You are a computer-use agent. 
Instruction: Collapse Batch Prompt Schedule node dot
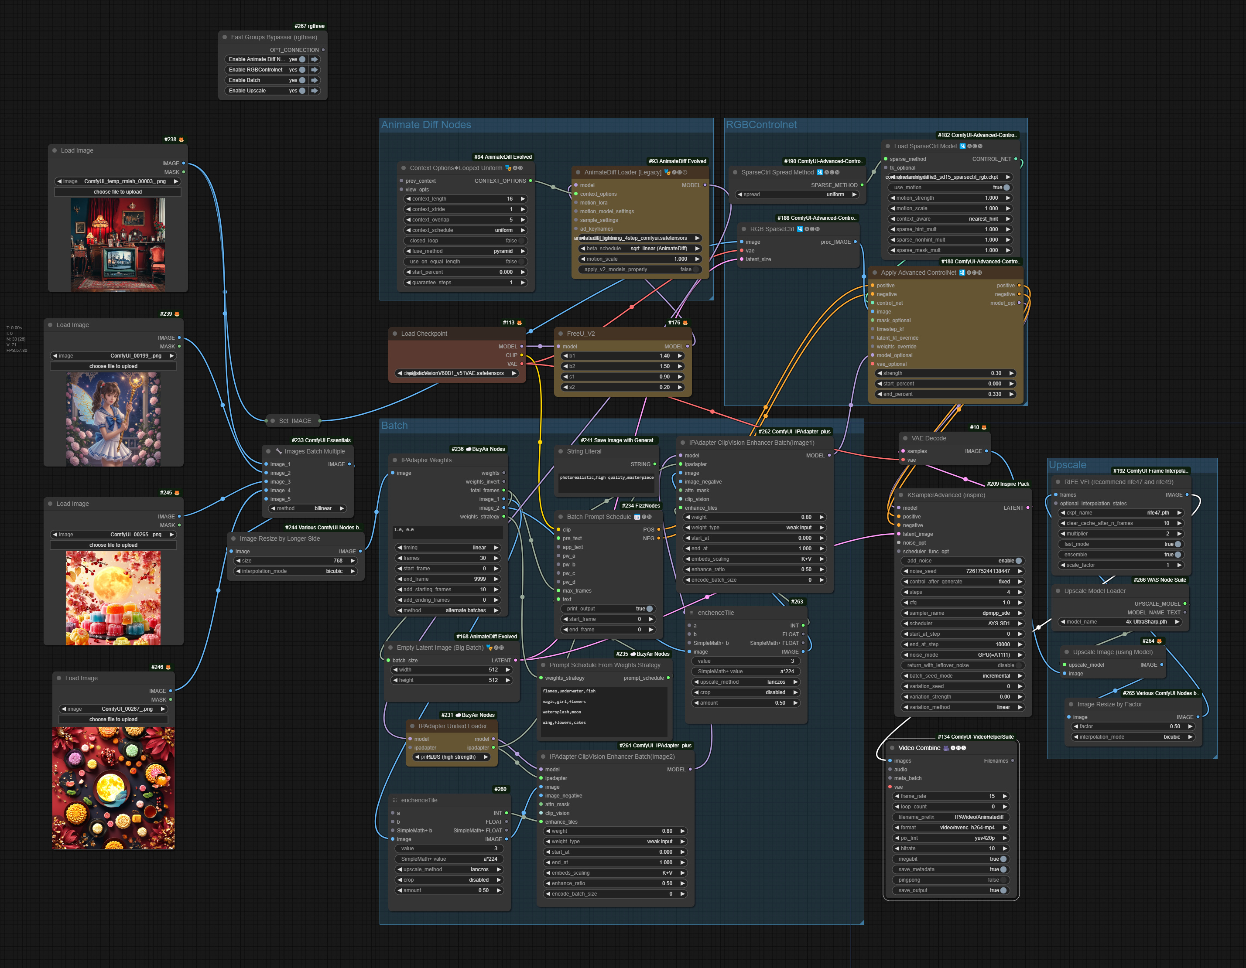(x=561, y=517)
